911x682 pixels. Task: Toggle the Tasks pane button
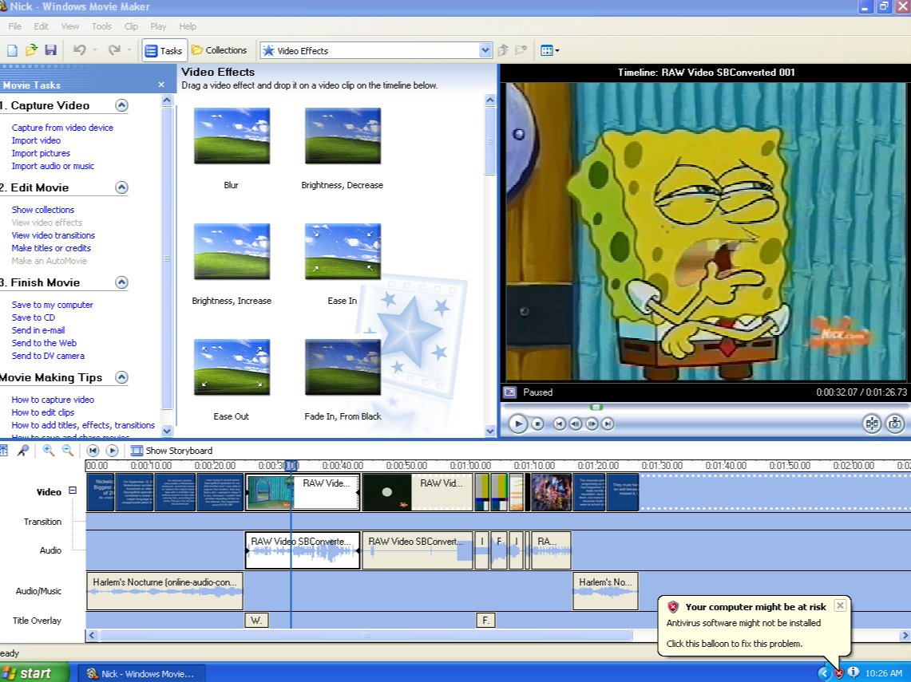pos(164,50)
